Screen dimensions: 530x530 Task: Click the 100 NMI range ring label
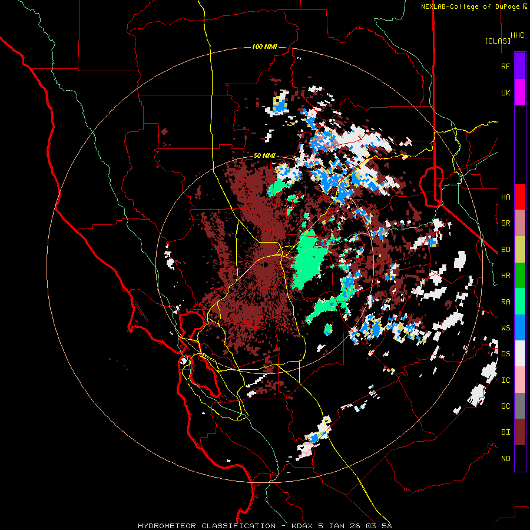[x=264, y=47]
